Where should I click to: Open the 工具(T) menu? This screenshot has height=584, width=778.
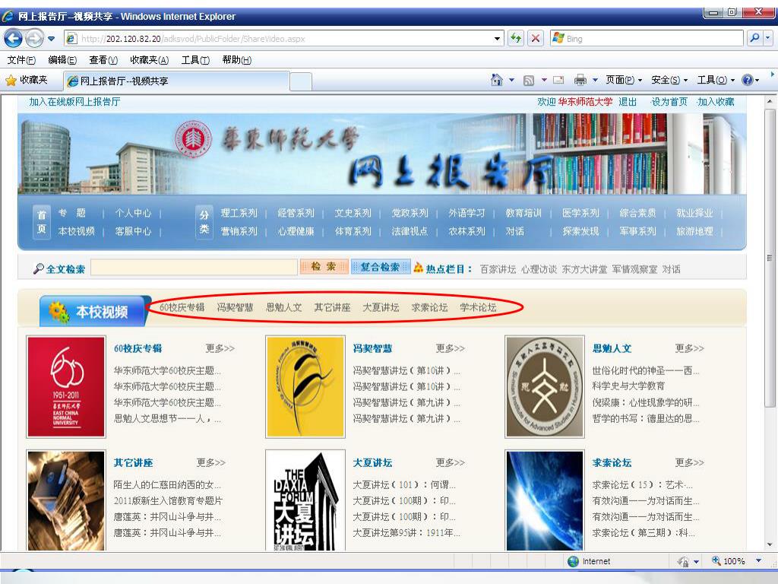pyautogui.click(x=195, y=60)
